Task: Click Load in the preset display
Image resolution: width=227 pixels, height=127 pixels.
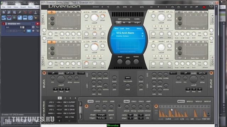Action: (x=122, y=29)
